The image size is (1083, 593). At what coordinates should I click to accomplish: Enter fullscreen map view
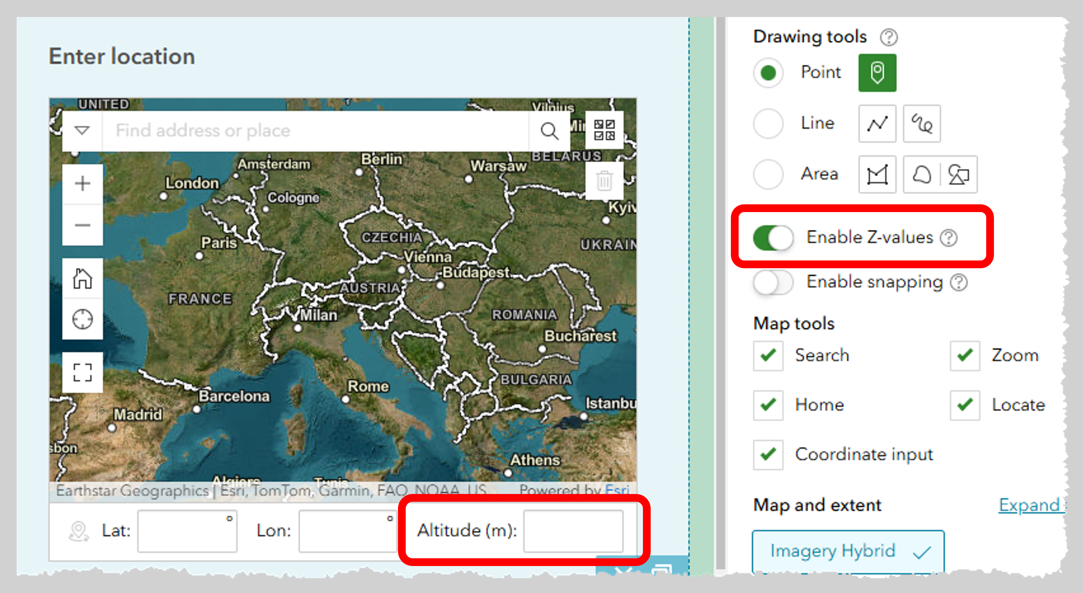(x=82, y=372)
